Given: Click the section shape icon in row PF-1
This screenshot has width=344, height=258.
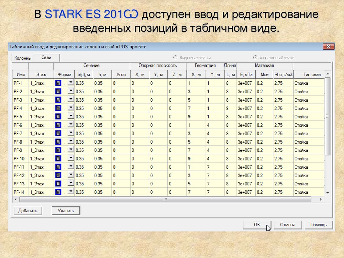Looking at the screenshot, I should (58, 83).
